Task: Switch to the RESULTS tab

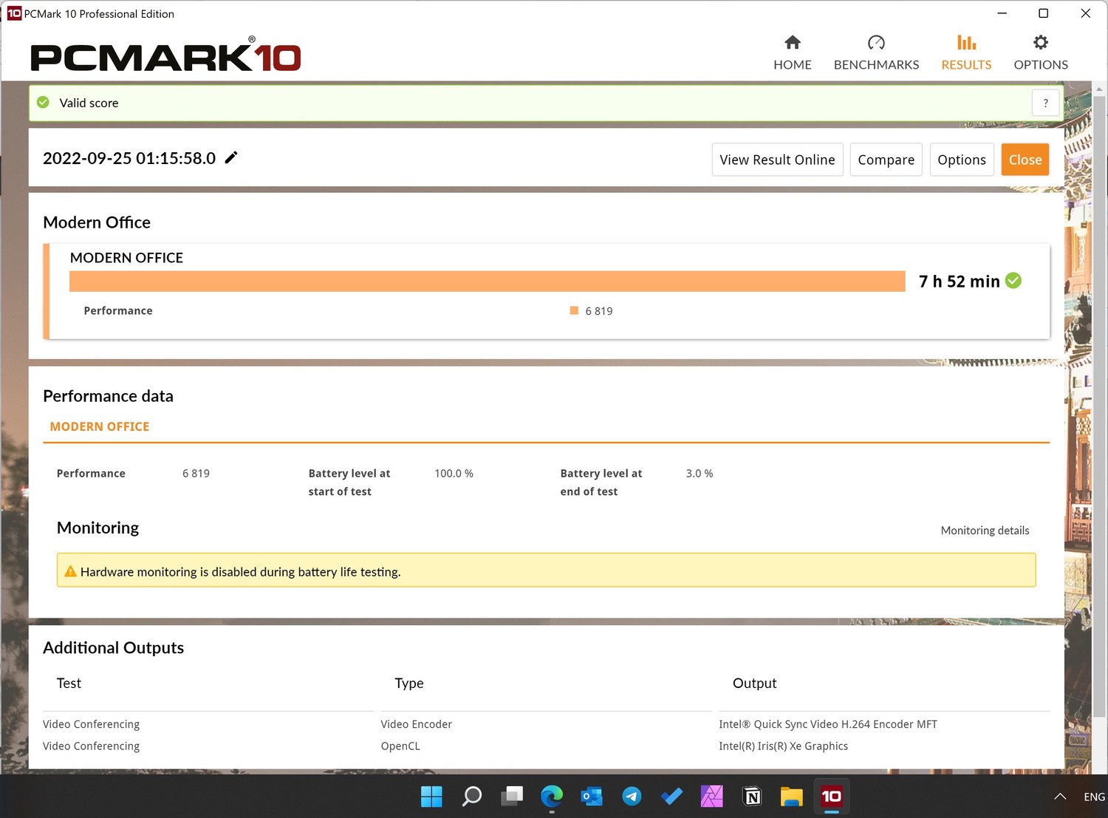Action: [966, 52]
